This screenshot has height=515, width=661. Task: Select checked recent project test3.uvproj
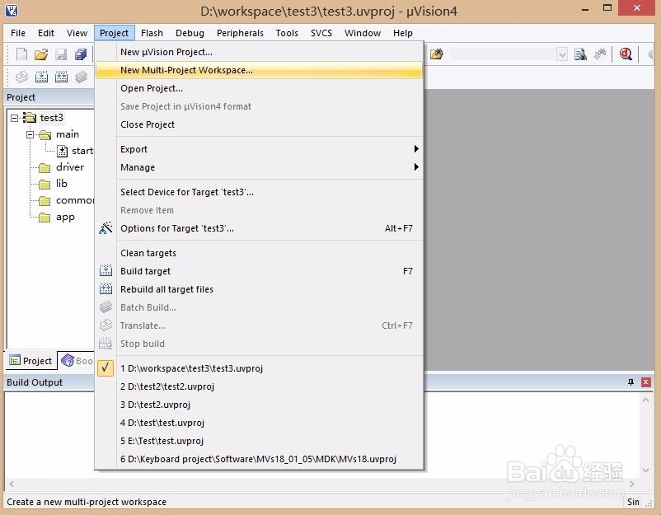coord(259,368)
